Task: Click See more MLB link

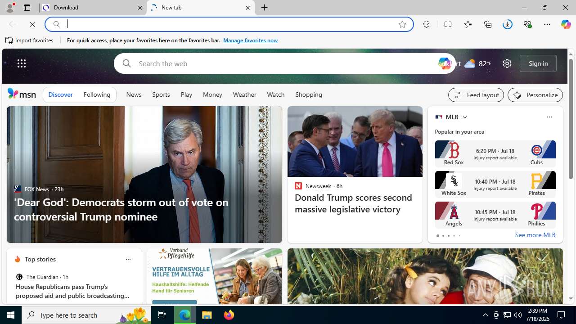Action: coord(535,235)
